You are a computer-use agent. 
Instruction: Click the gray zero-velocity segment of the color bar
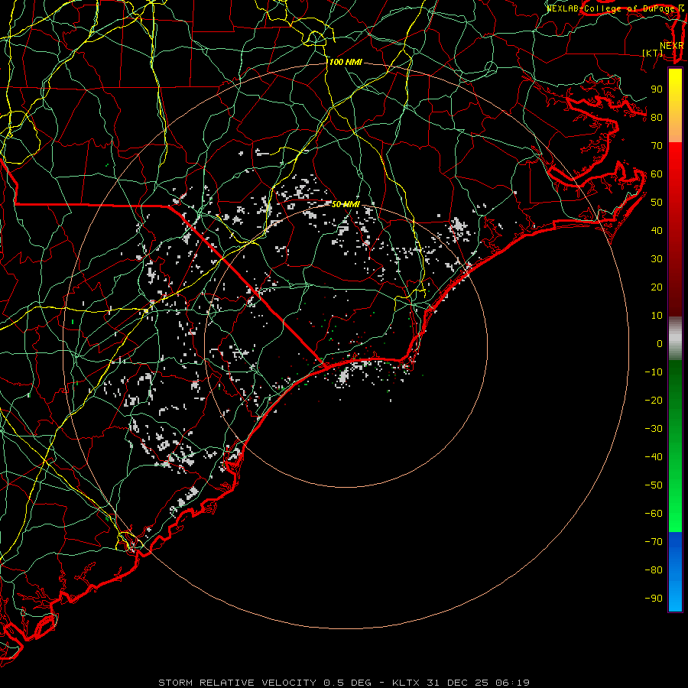click(x=675, y=339)
